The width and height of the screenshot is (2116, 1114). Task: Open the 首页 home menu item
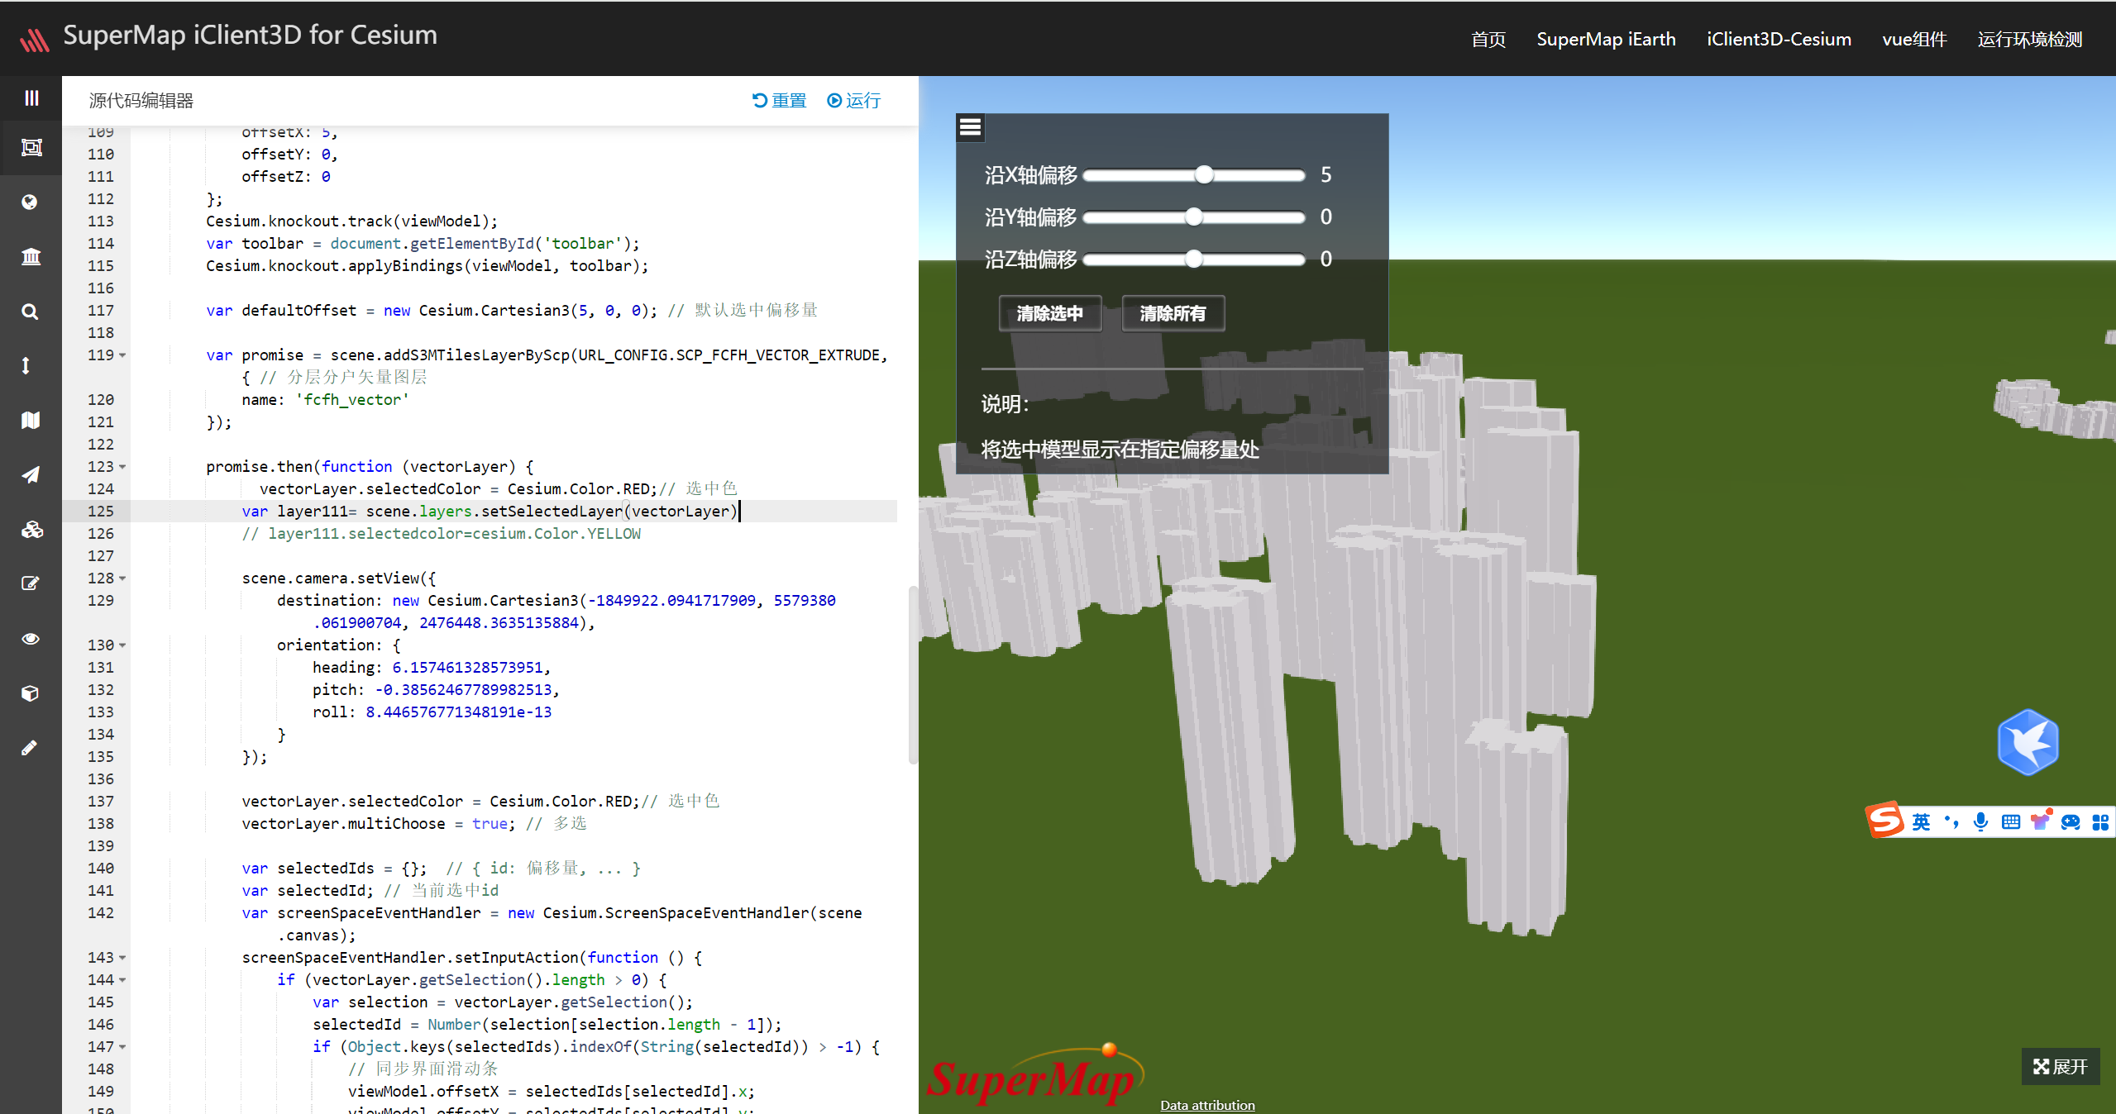coord(1488,39)
